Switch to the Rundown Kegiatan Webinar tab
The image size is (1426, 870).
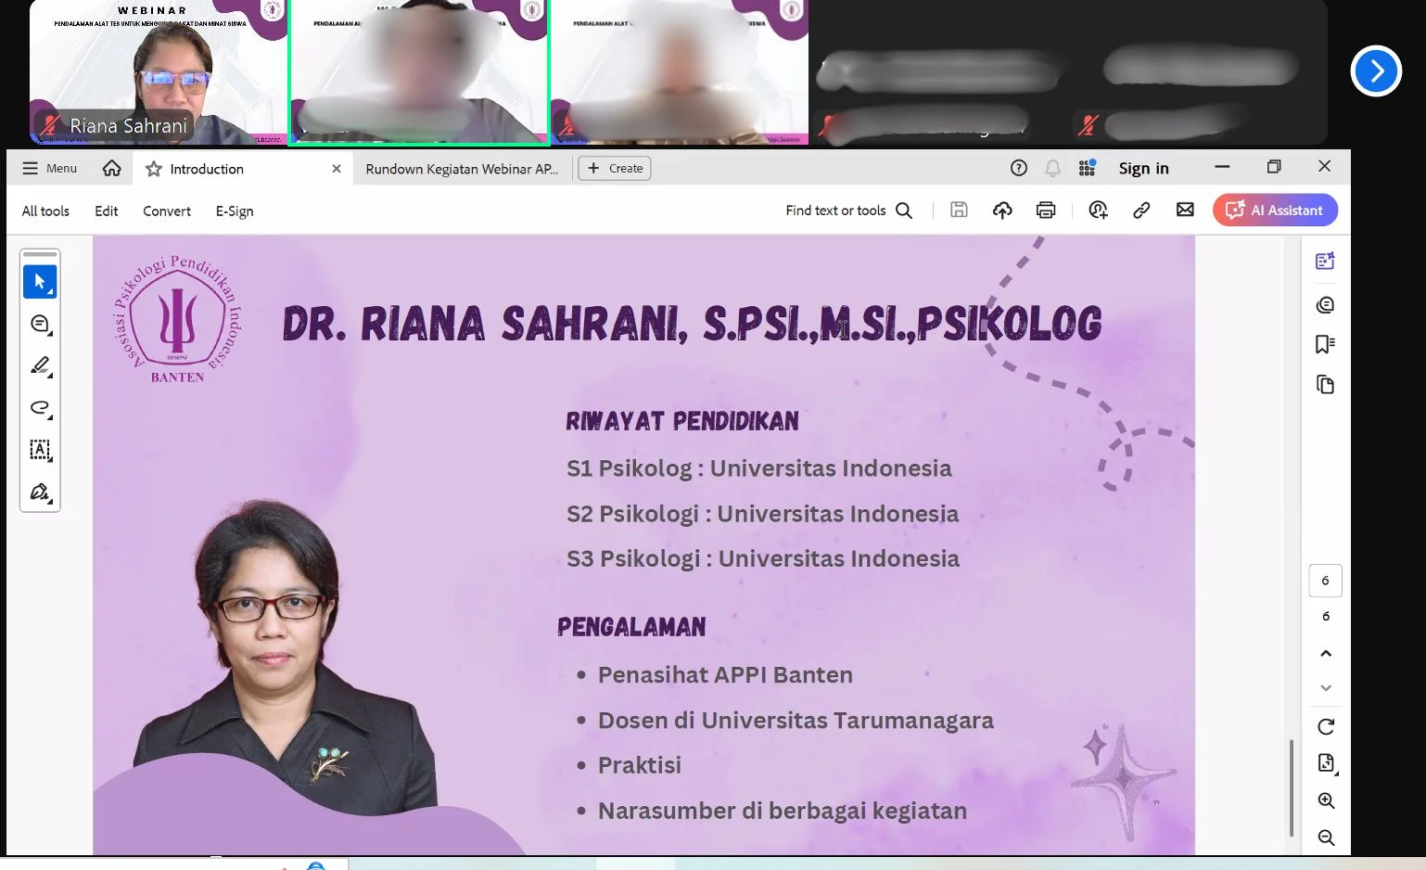[x=462, y=168]
